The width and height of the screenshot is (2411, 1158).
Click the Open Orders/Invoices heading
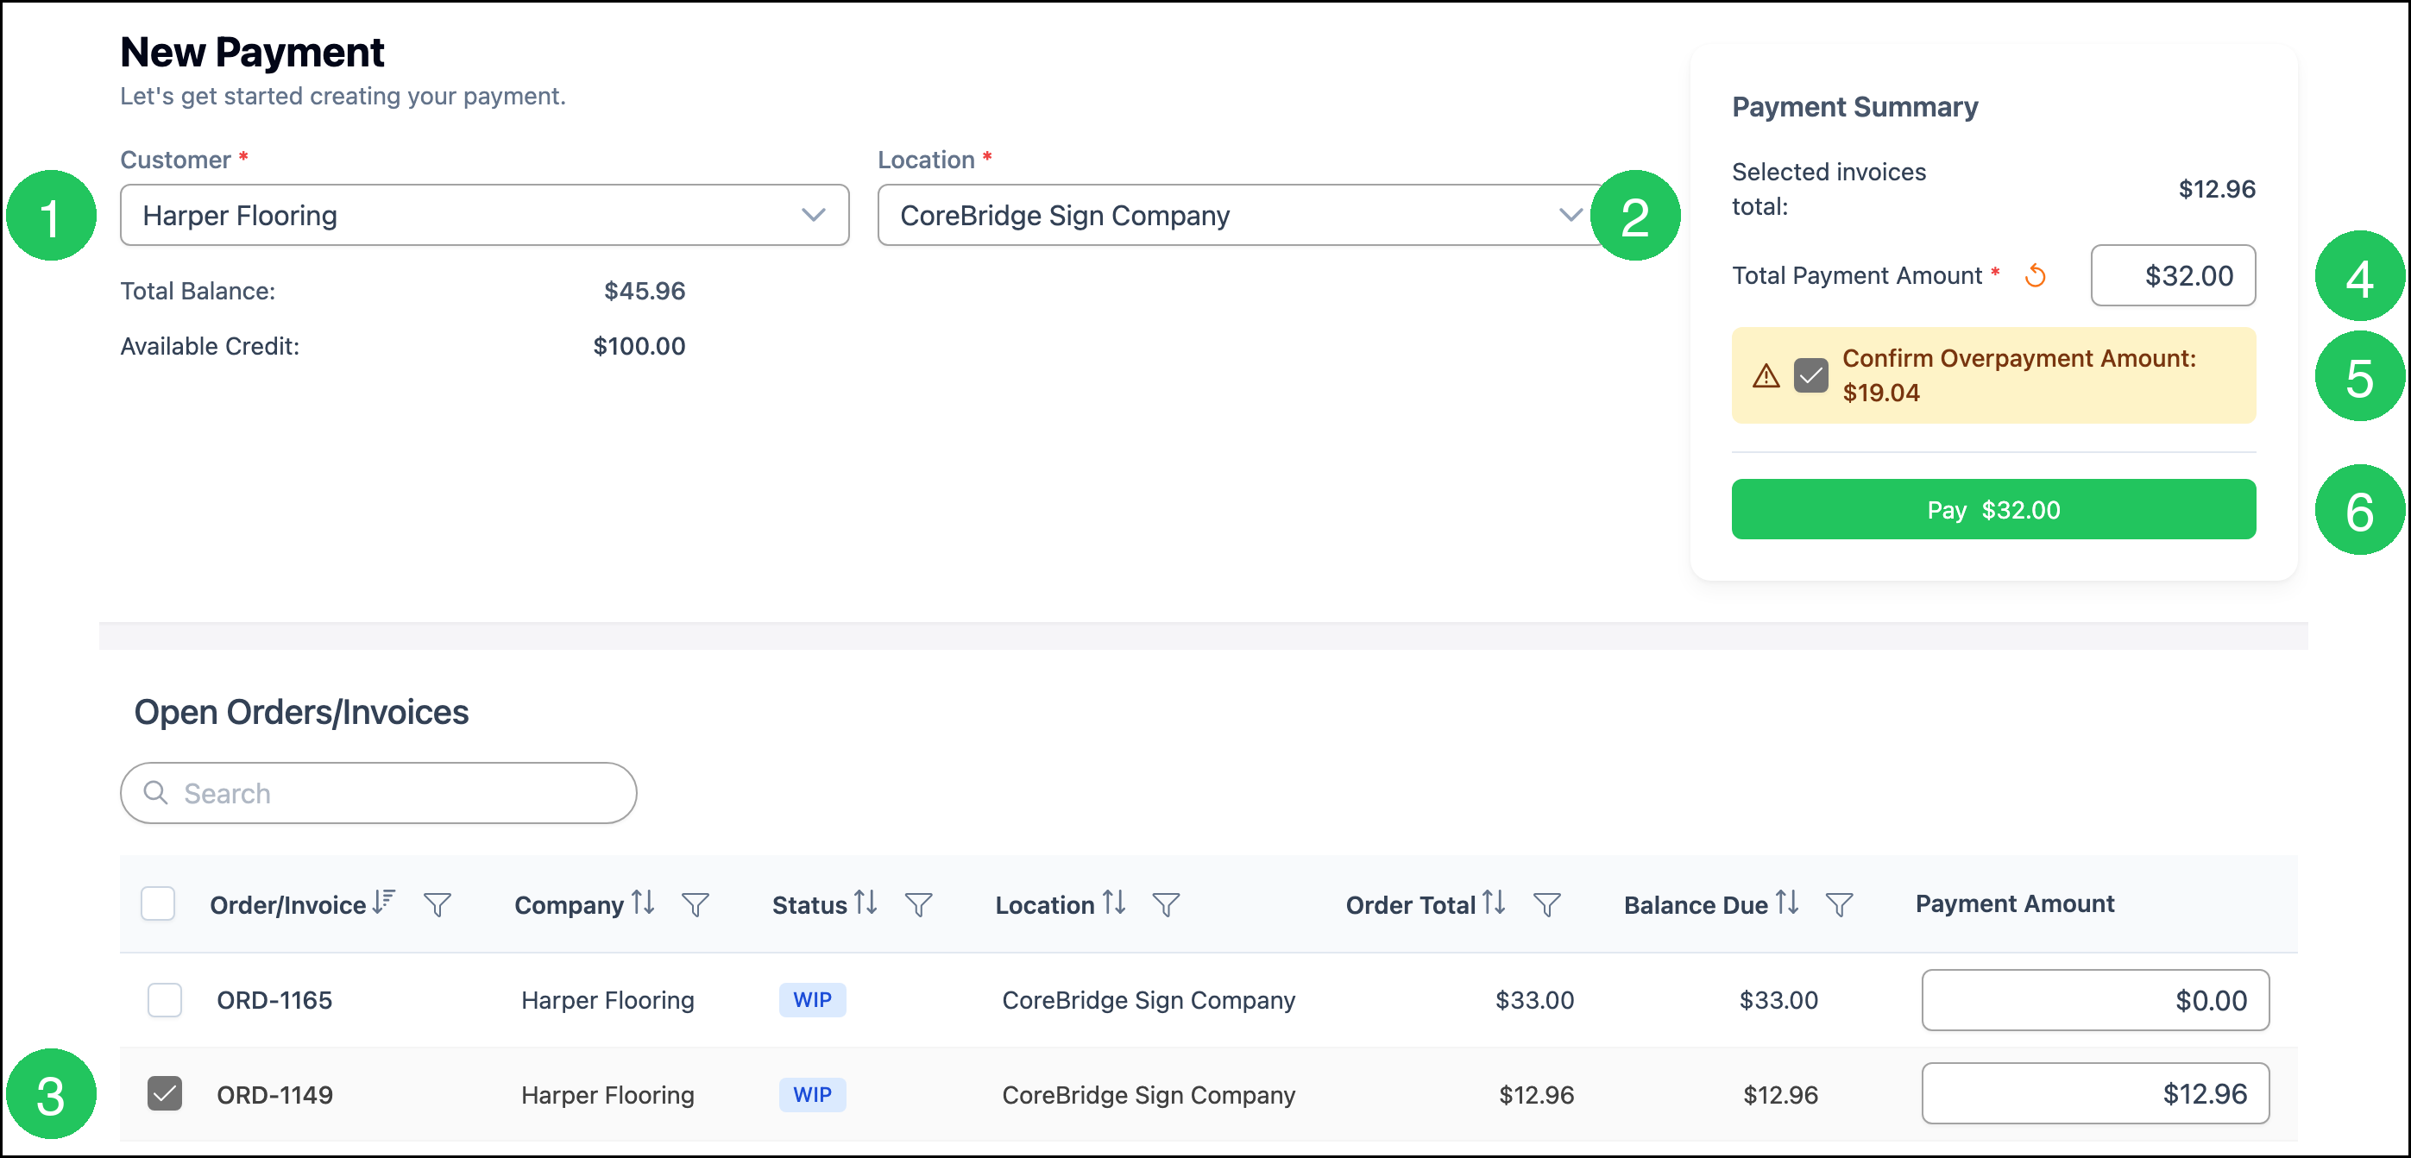click(x=301, y=713)
